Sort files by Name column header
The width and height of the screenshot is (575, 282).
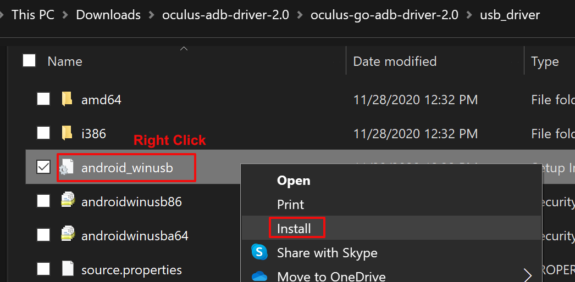pos(65,61)
